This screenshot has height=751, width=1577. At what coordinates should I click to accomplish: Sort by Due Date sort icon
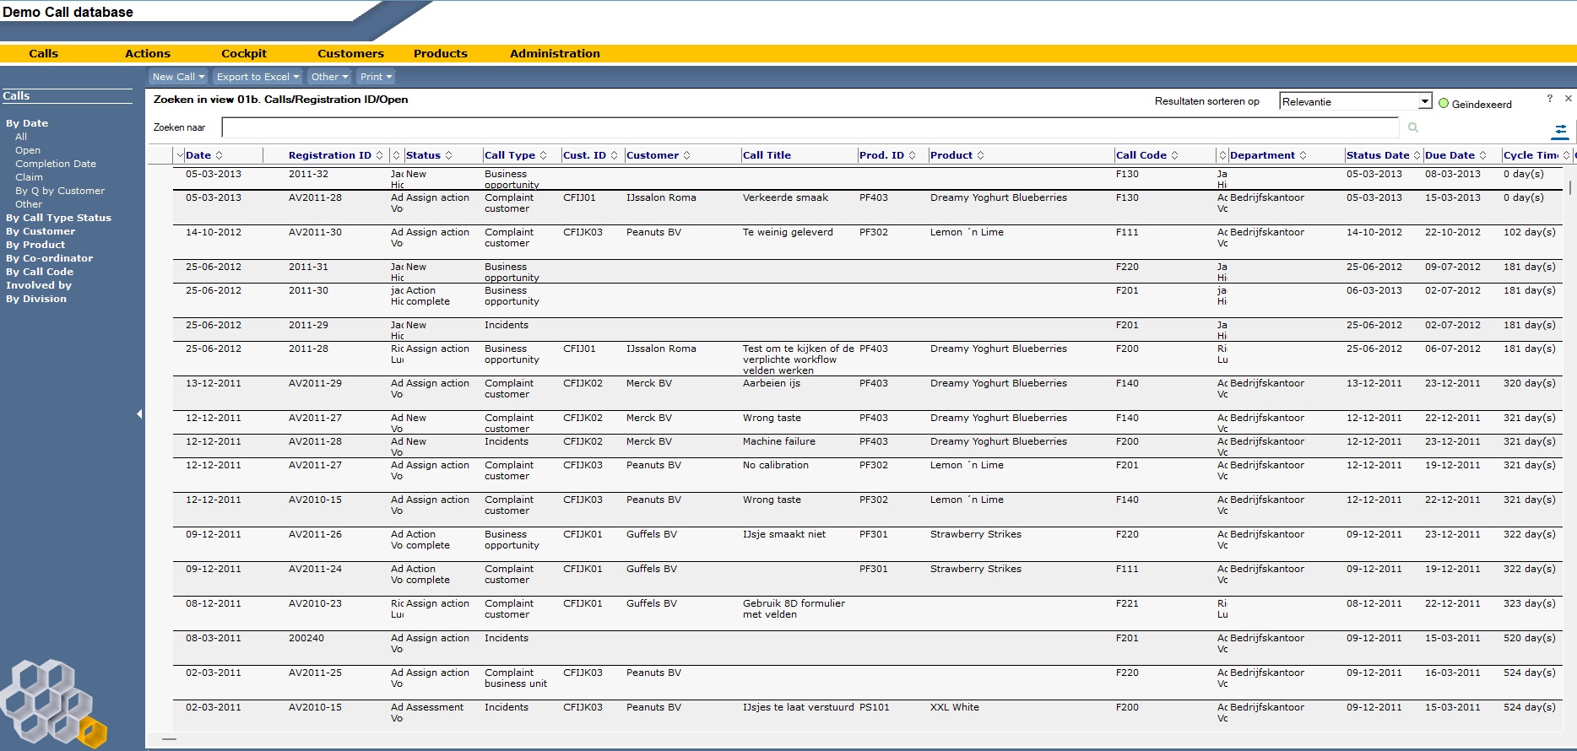1483,155
